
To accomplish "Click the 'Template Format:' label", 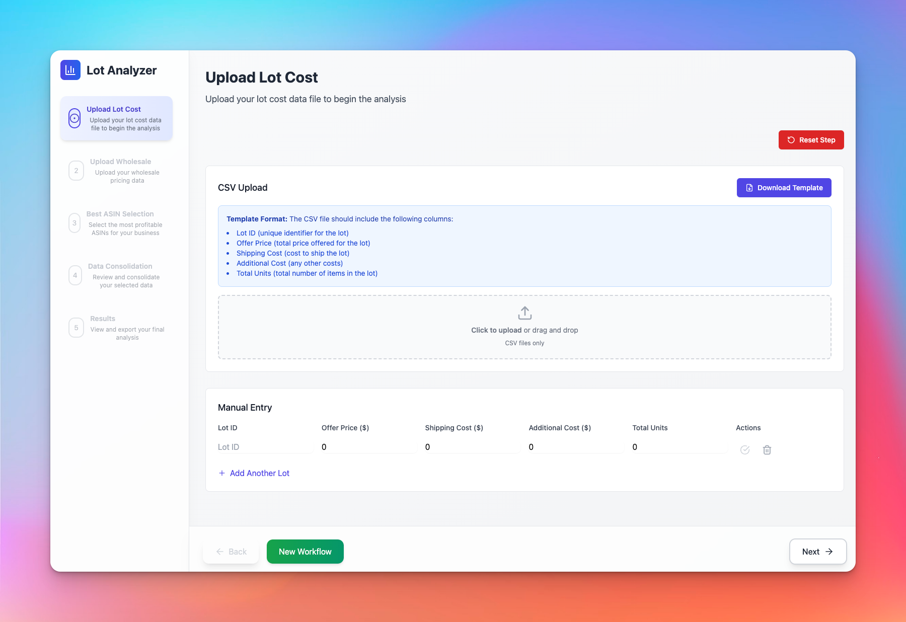I will 257,219.
